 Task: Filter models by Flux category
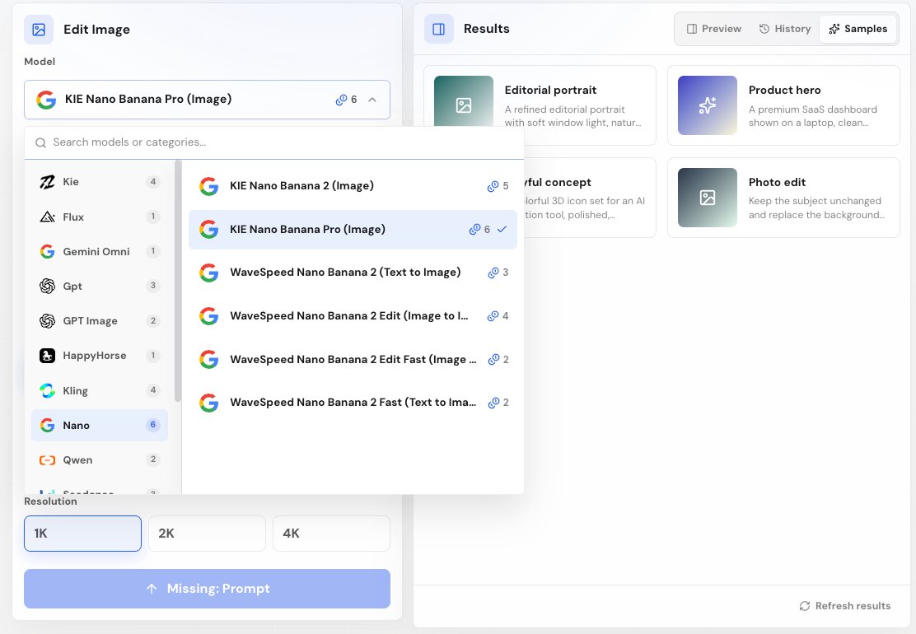100,217
